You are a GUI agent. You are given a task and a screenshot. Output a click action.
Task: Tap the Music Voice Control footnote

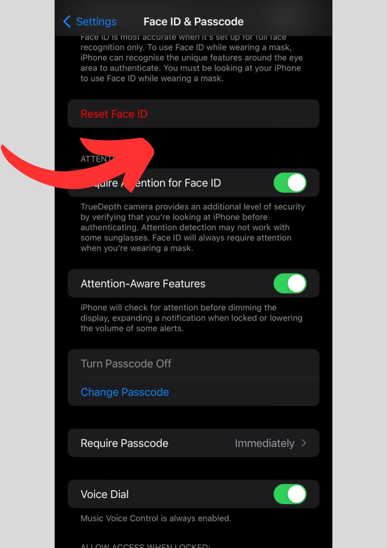156,518
